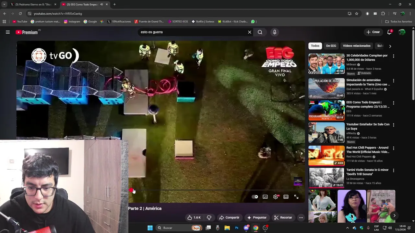Open Discord from the taskbar

point(246,228)
